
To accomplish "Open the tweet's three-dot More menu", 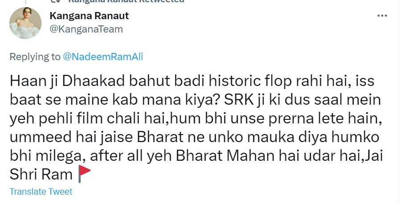I will tap(382, 16).
